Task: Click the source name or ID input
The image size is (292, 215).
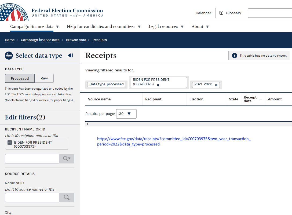Action: click(x=32, y=198)
